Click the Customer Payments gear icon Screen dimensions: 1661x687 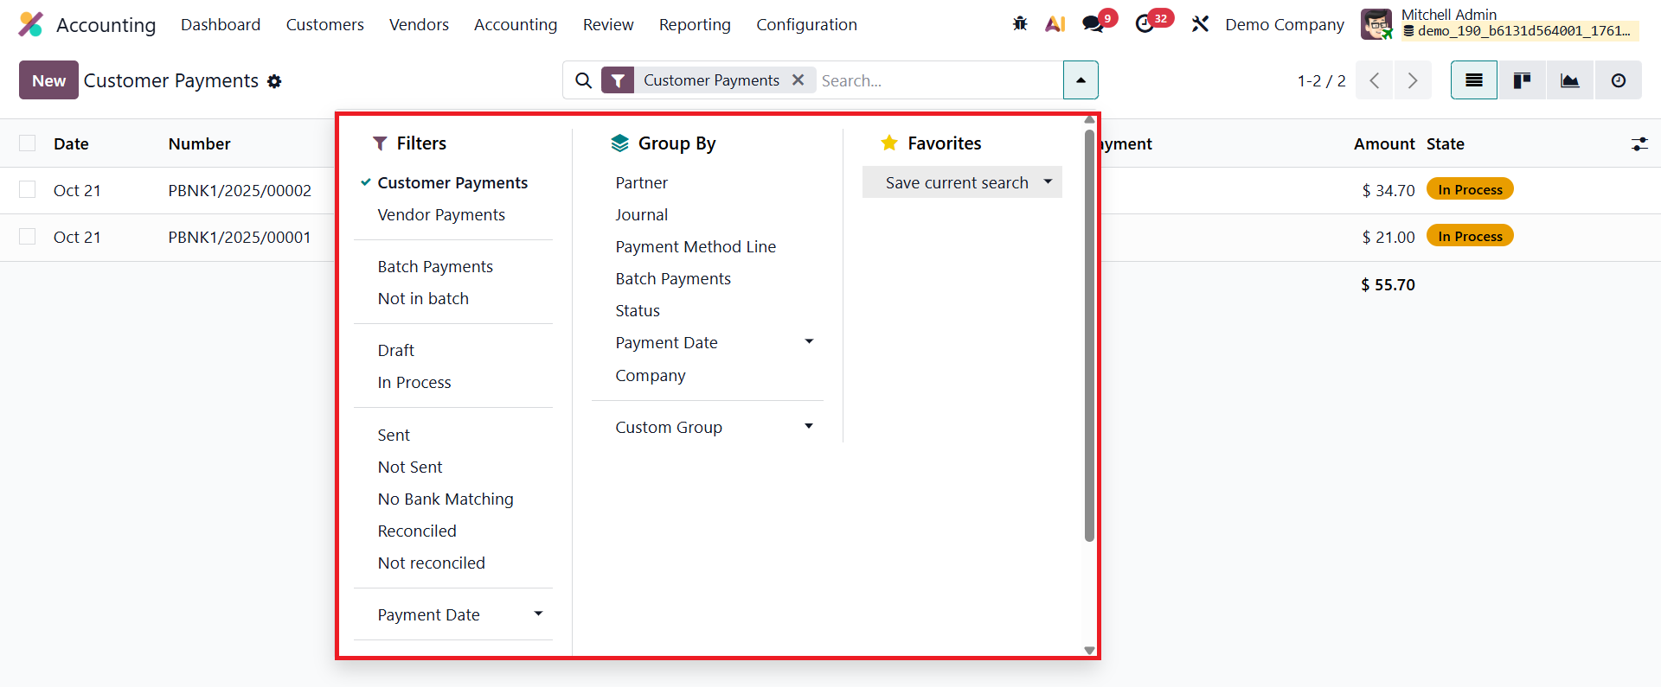274,81
